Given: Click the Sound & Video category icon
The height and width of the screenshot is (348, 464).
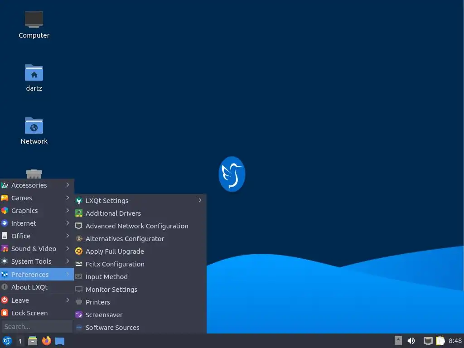Looking at the screenshot, I should pos(5,249).
